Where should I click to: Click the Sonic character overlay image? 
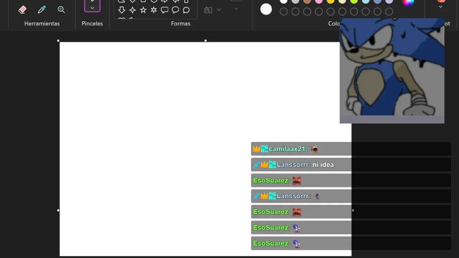392,71
